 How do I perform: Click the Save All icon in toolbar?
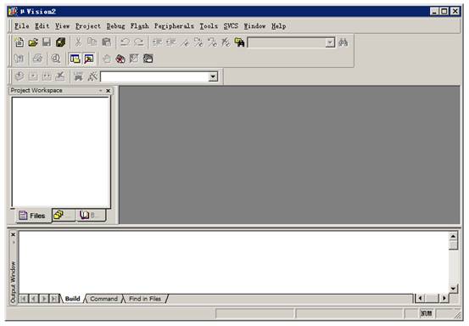60,42
